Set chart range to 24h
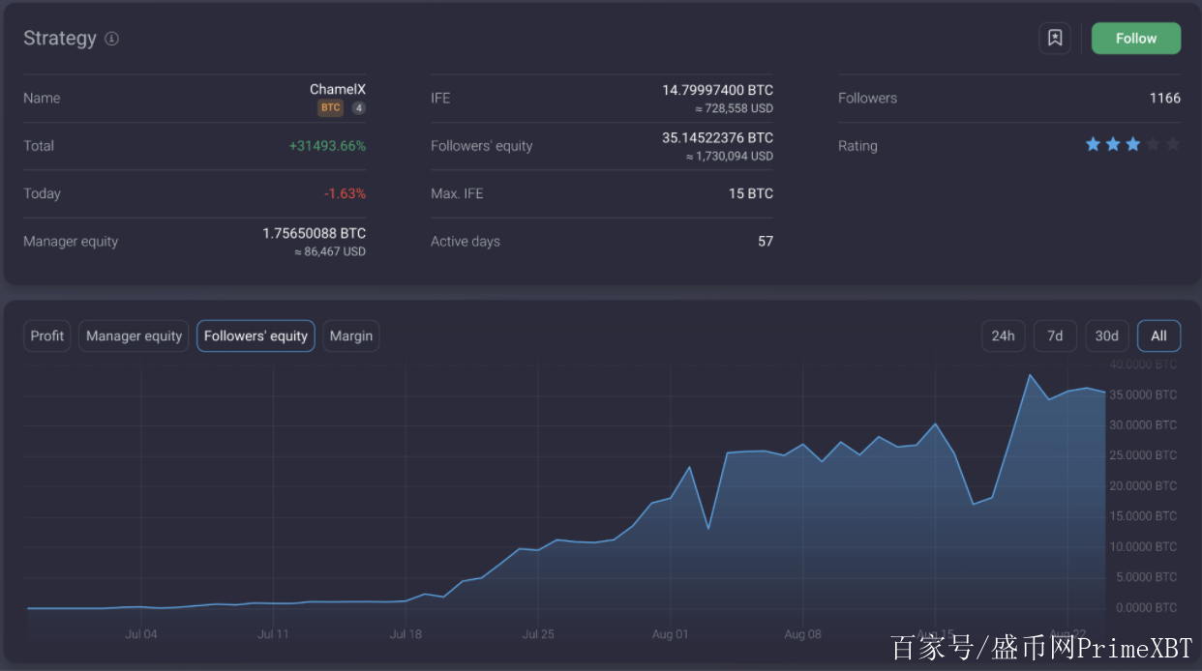Screen dimensions: 1202x671 1004,335
